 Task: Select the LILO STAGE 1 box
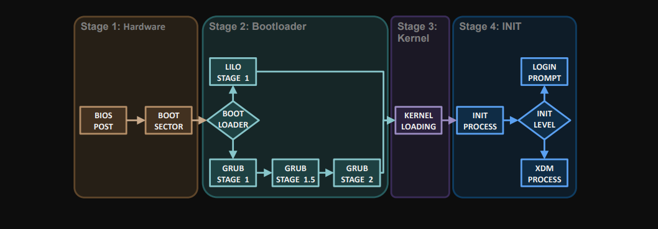point(233,72)
